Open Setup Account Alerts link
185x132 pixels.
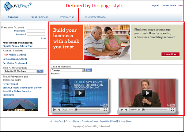point(15,59)
